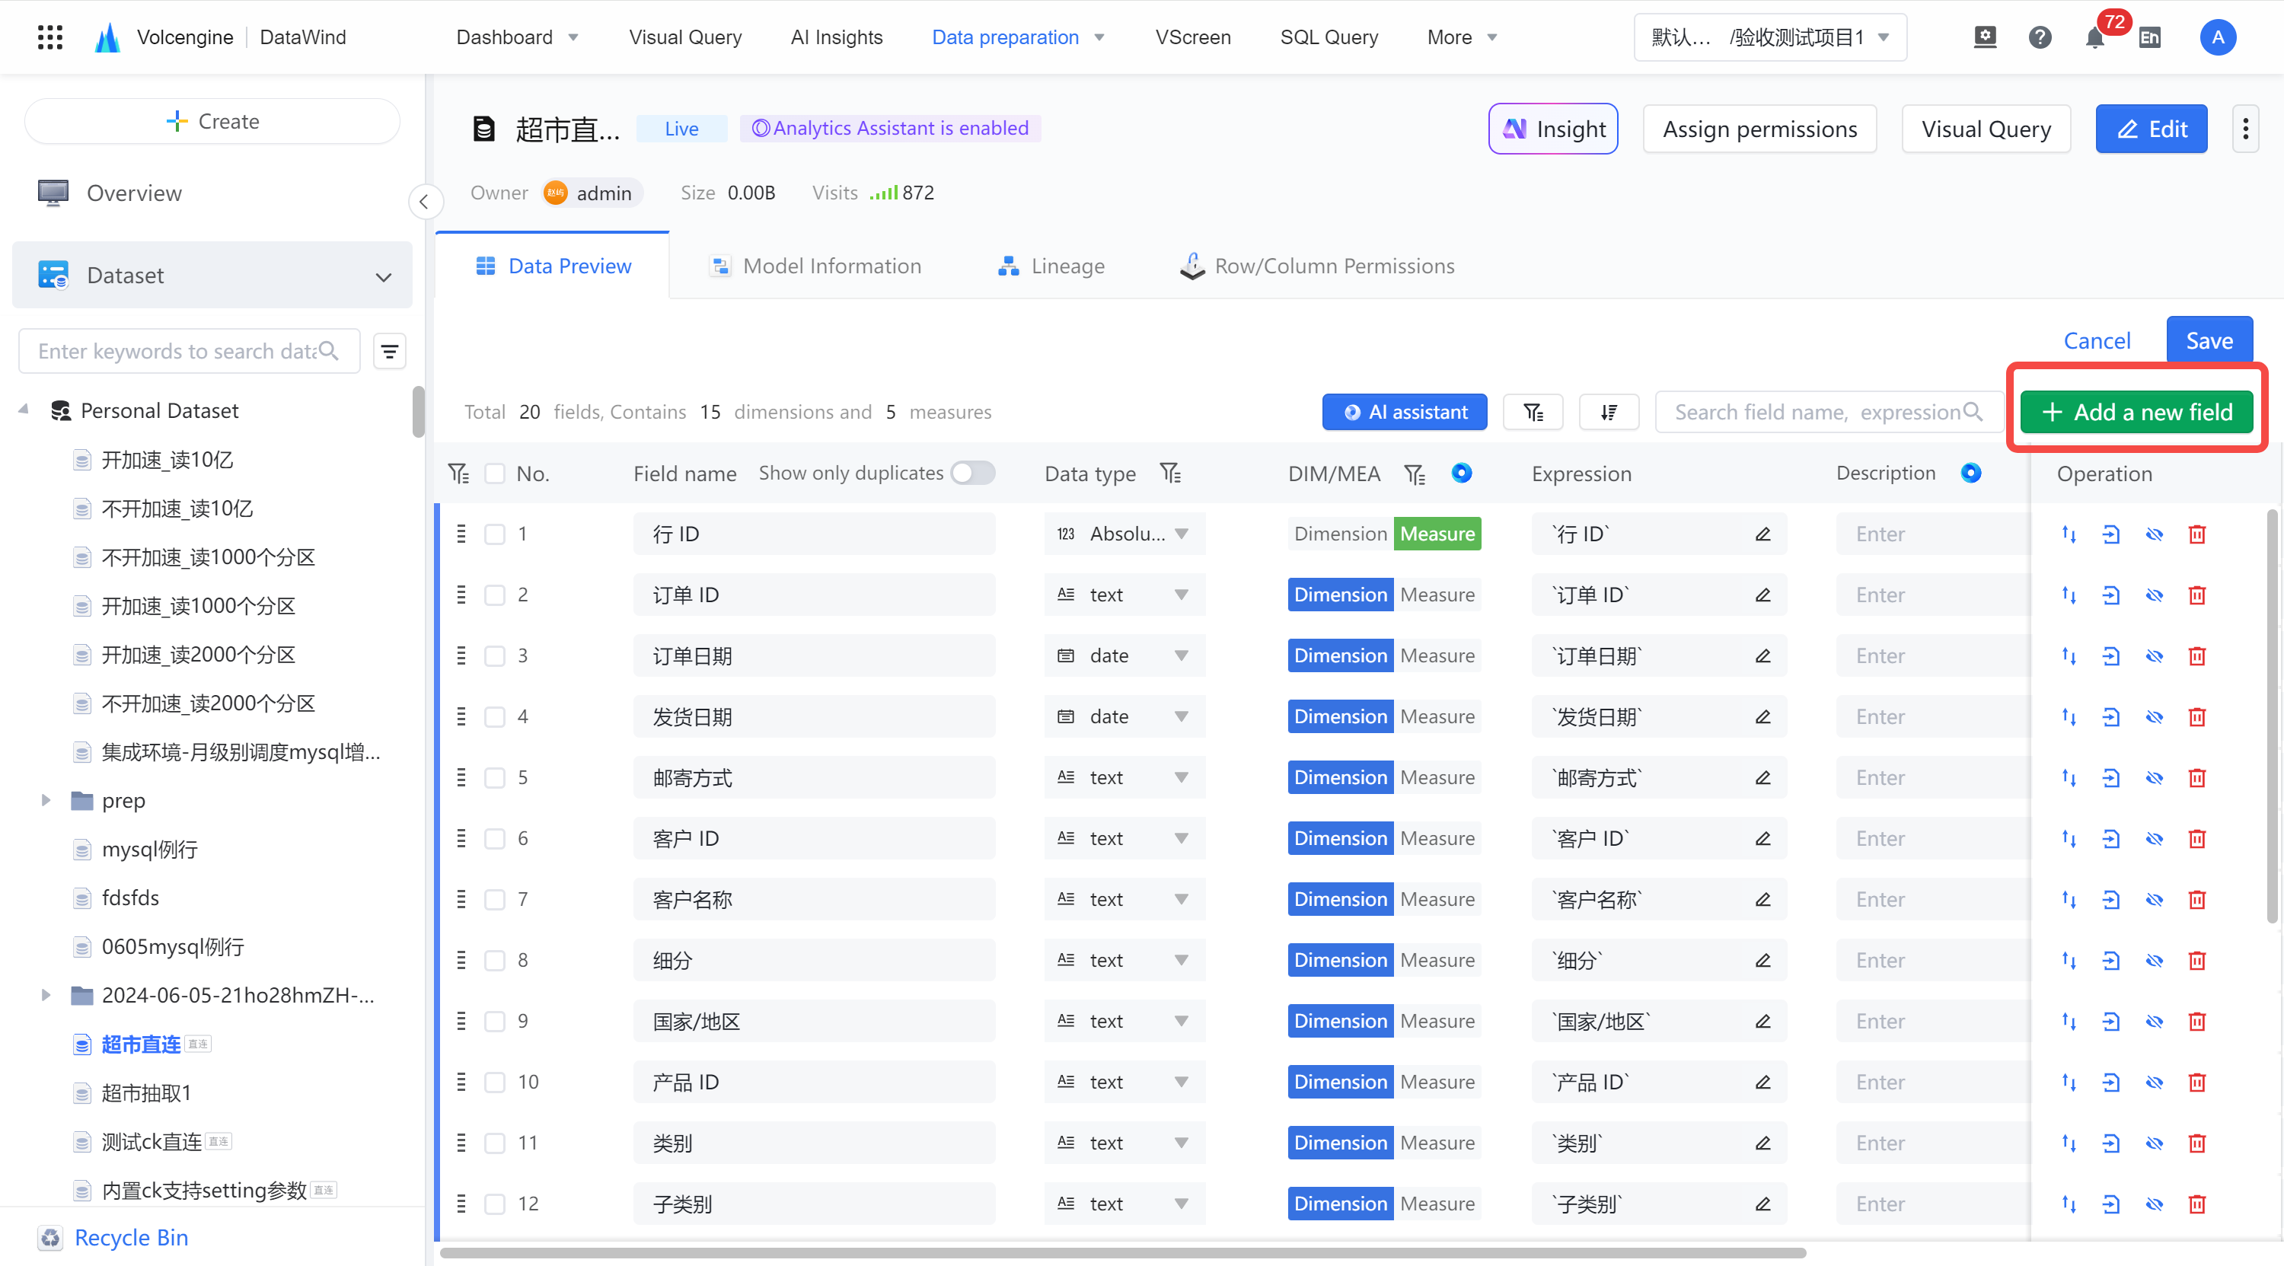This screenshot has height=1266, width=2284.
Task: Filter by Data type column icon
Action: click(x=1170, y=474)
